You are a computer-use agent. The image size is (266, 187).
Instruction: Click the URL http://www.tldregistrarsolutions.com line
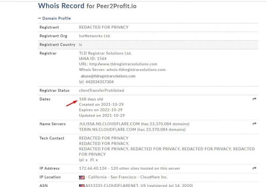click(x=118, y=64)
